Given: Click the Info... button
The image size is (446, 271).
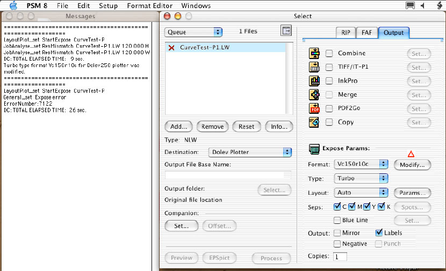Looking at the screenshot, I should (x=279, y=127).
